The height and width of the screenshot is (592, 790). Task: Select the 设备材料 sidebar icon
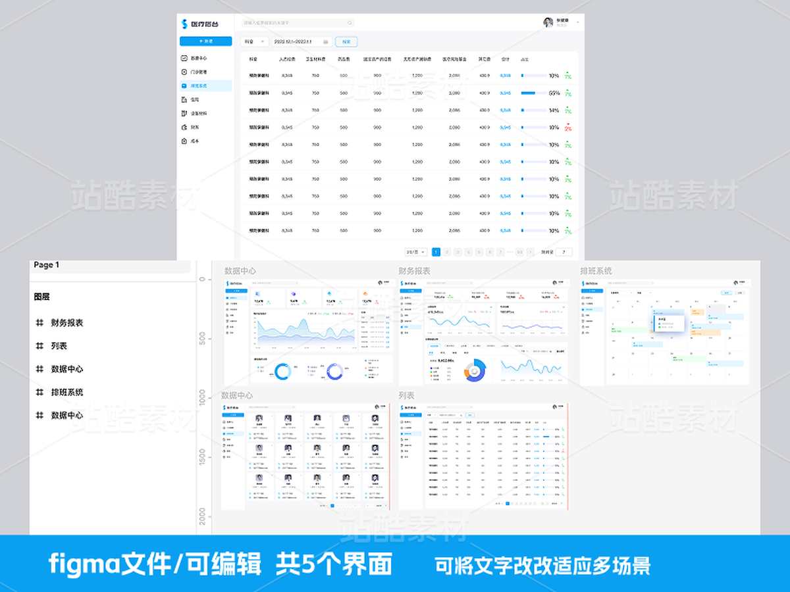click(185, 113)
